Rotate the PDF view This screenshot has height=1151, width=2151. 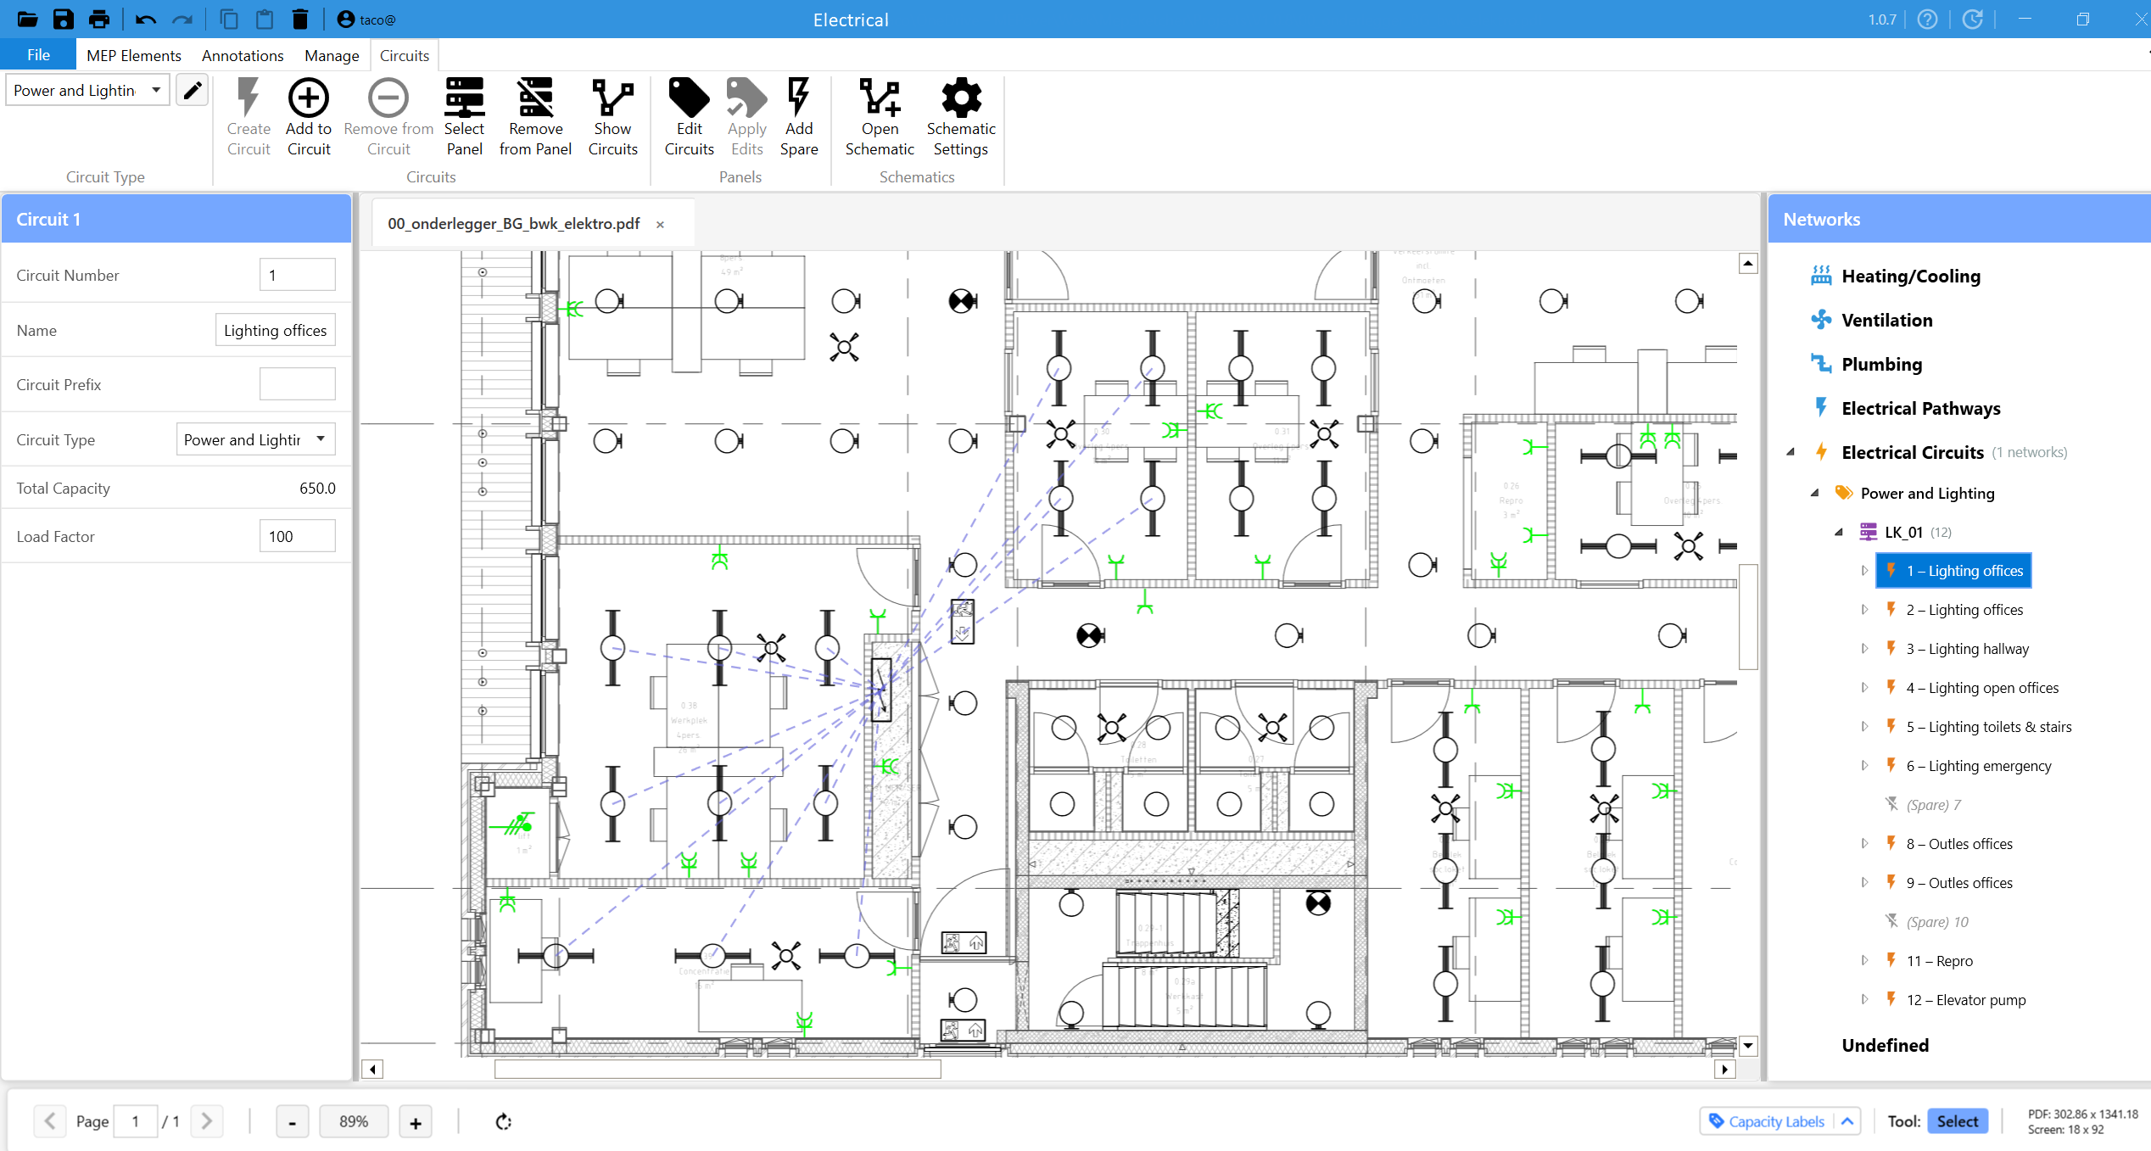coord(504,1121)
